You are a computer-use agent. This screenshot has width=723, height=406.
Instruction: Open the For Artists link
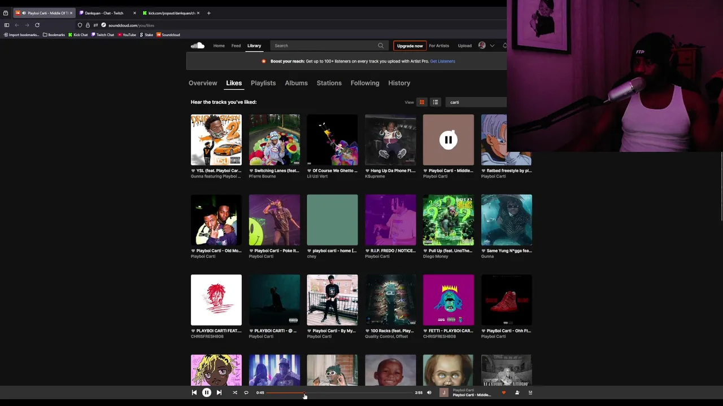click(439, 46)
